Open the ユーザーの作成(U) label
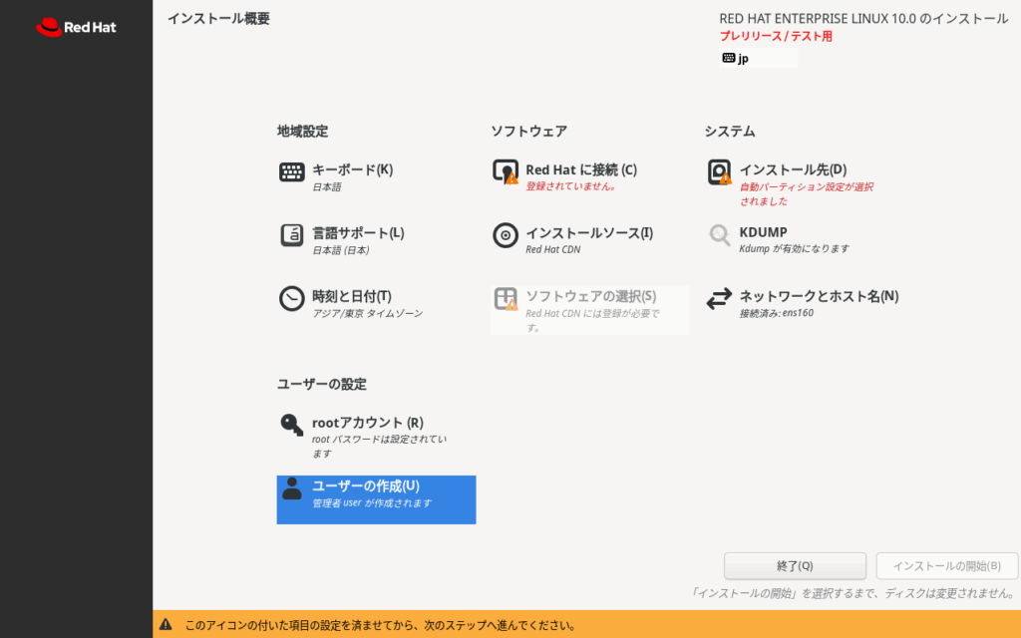The width and height of the screenshot is (1021, 638). pyautogui.click(x=366, y=486)
